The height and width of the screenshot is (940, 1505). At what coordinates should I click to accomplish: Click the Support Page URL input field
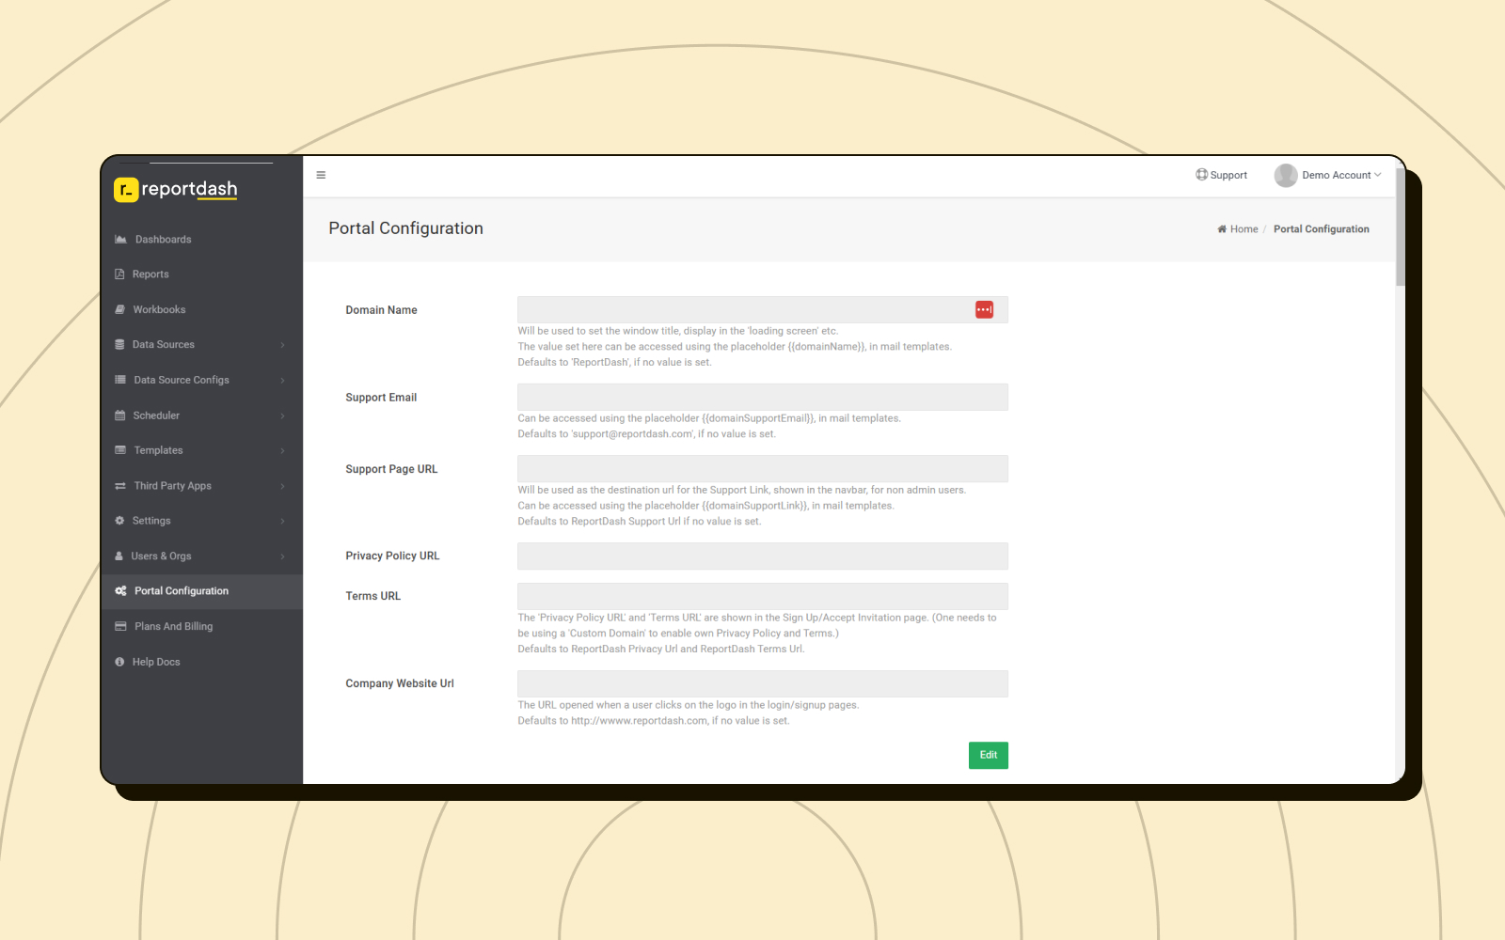point(762,469)
